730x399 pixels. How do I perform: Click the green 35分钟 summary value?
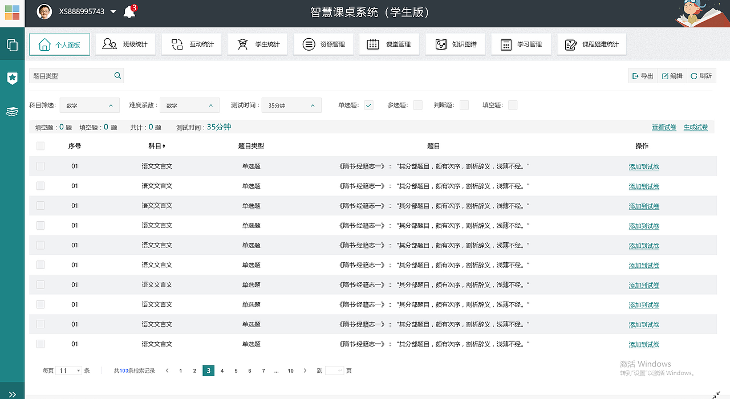[x=219, y=127]
